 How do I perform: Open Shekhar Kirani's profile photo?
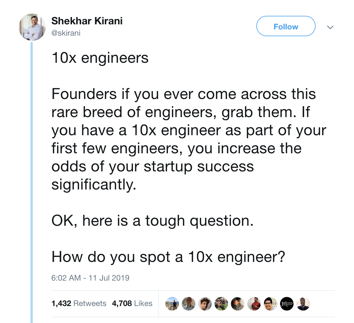32,27
